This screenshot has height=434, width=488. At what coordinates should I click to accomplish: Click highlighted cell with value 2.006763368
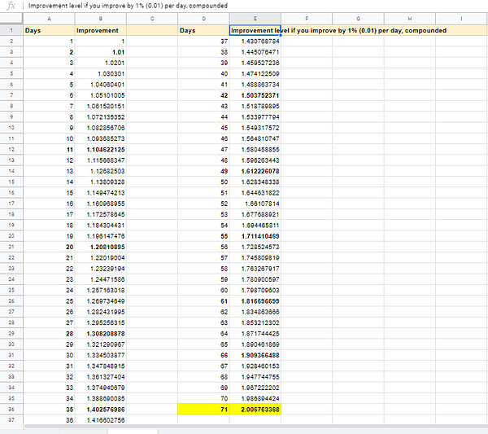click(x=255, y=409)
